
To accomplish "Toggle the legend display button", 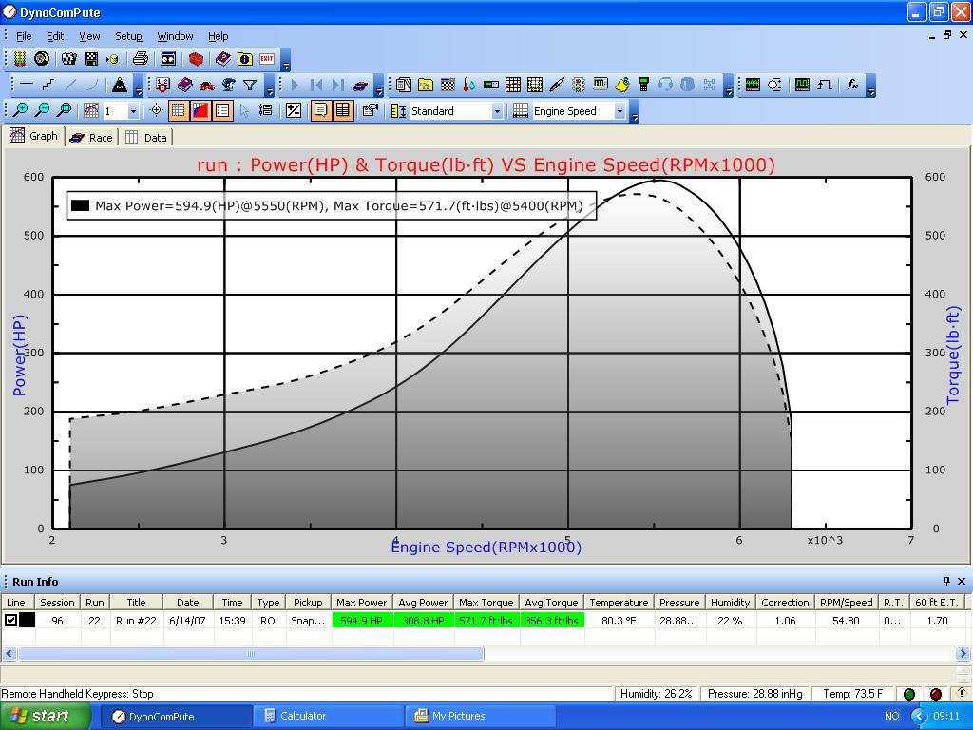I will 222,111.
